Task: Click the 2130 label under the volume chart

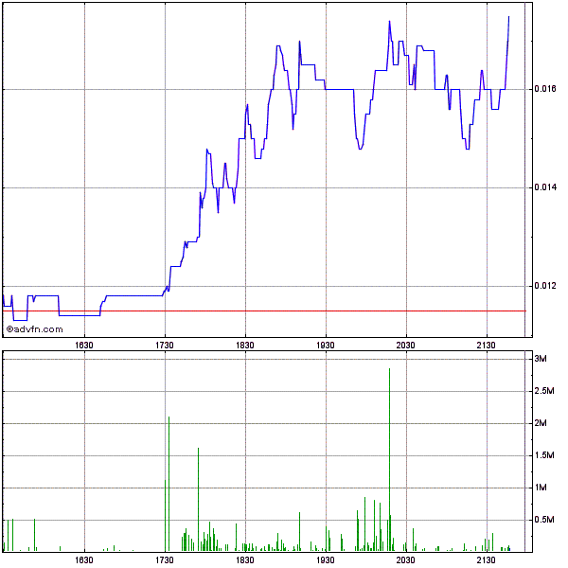Action: click(x=486, y=560)
